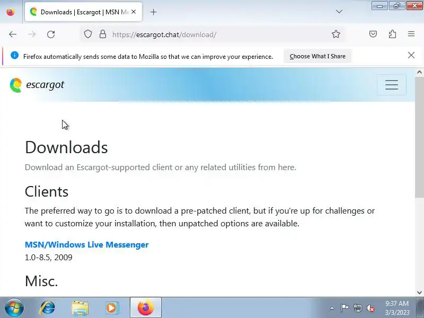Close the Downloads Escargot tab
The height and width of the screenshot is (318, 424).
(x=134, y=12)
